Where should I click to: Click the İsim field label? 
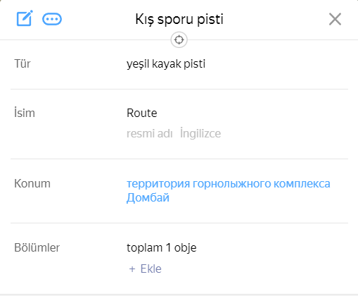tap(25, 113)
